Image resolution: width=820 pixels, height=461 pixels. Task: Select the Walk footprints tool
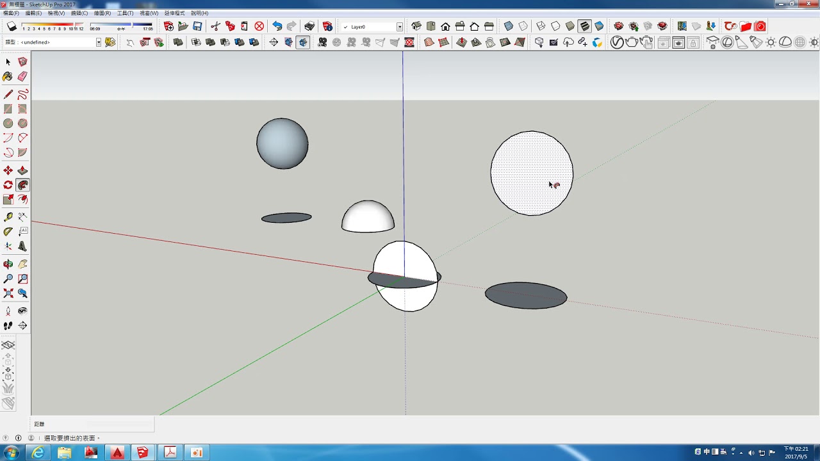point(8,325)
